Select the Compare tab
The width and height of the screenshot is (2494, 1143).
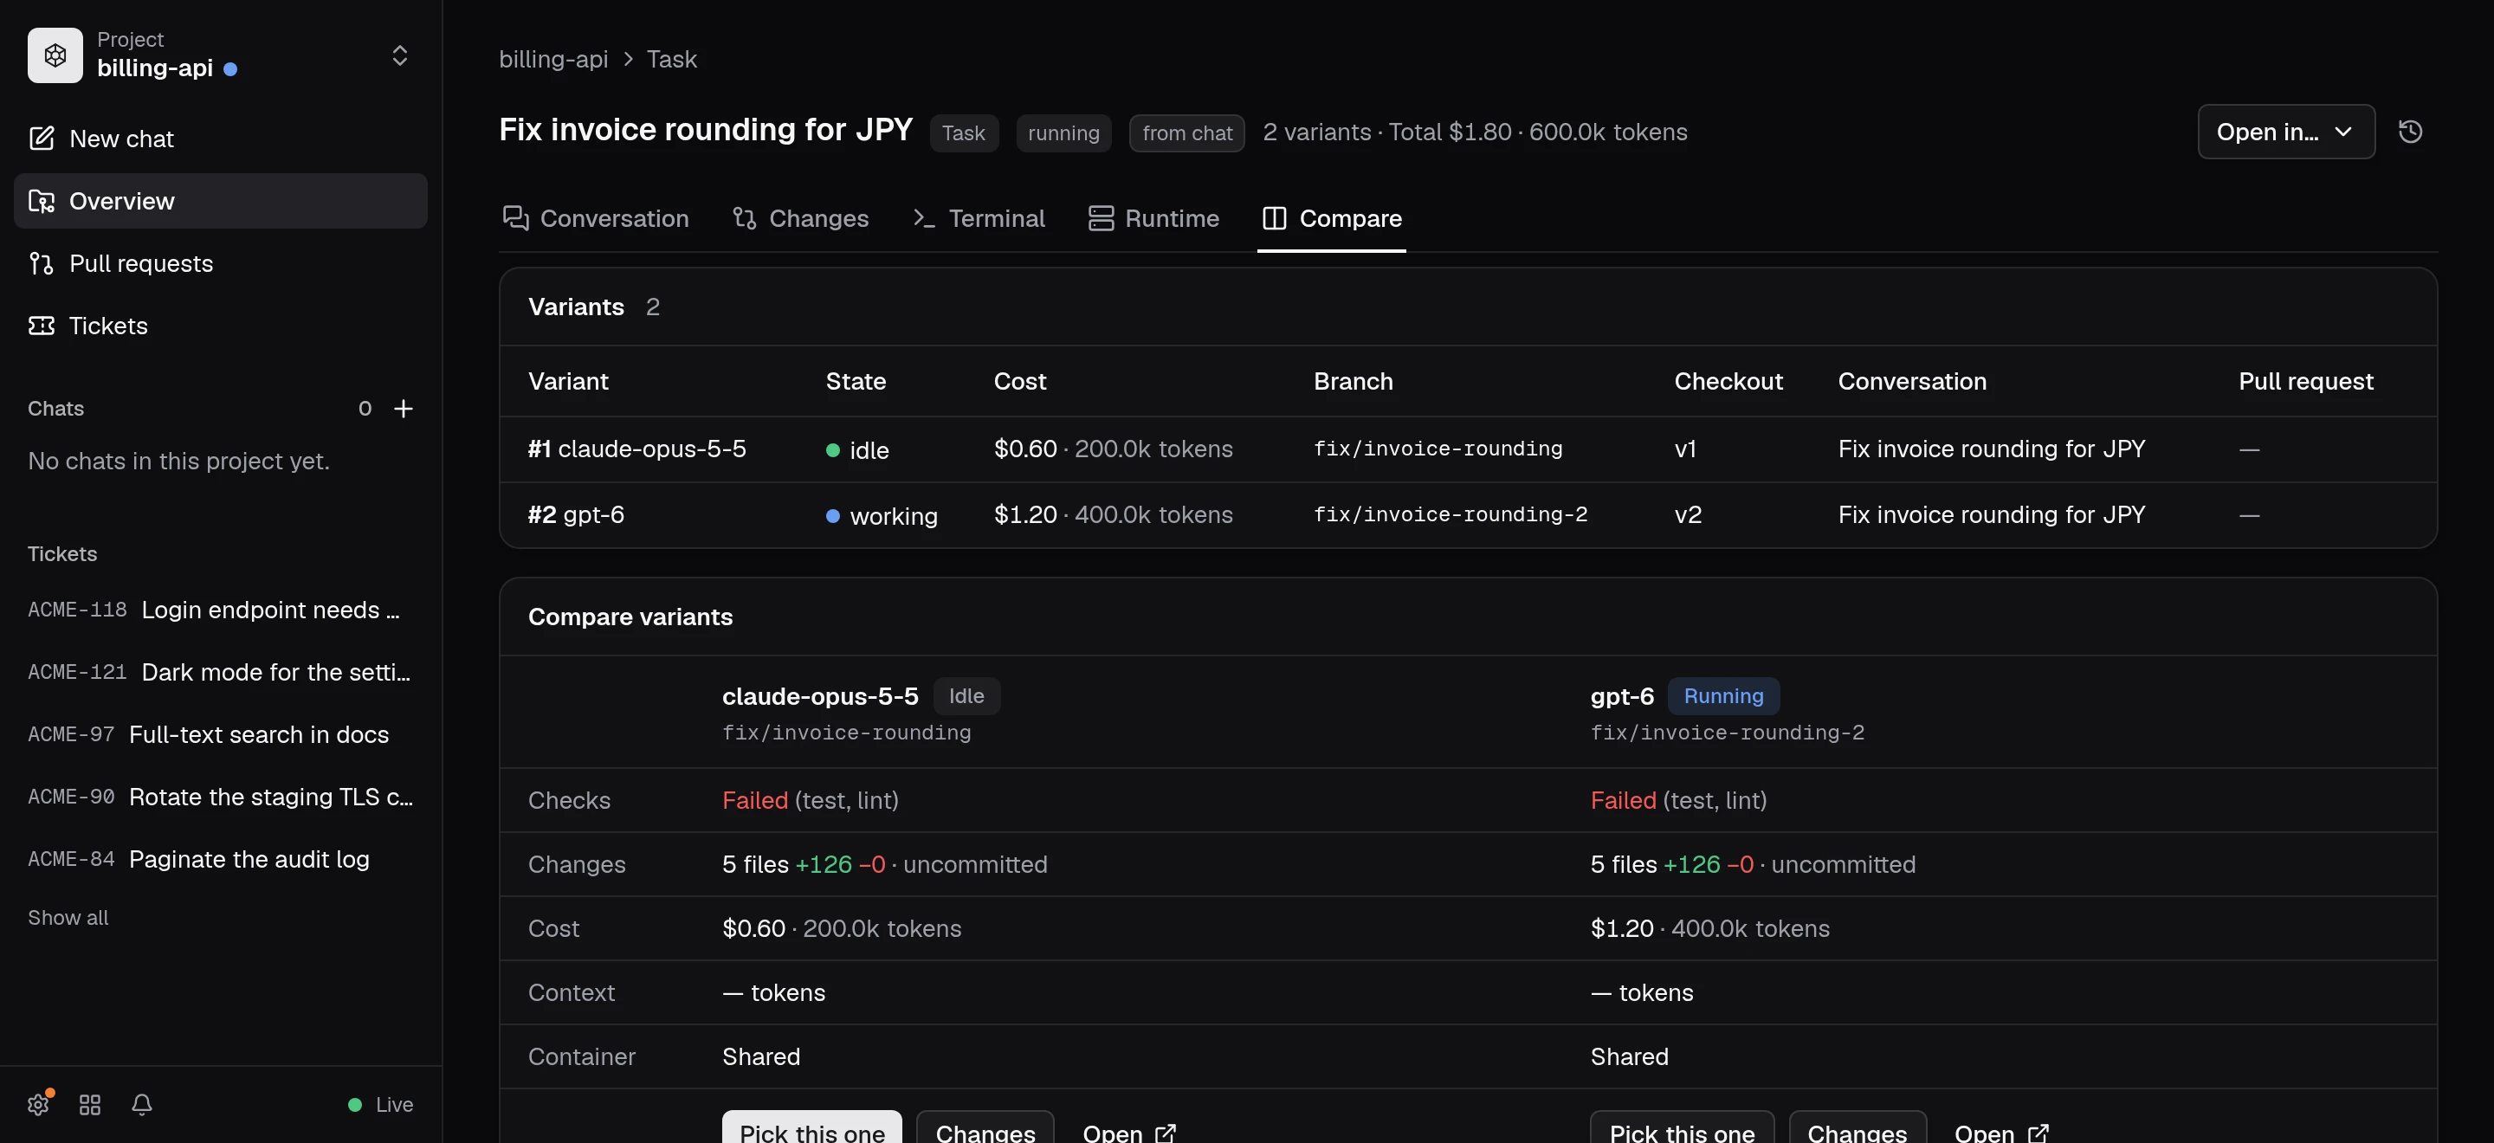(1331, 219)
